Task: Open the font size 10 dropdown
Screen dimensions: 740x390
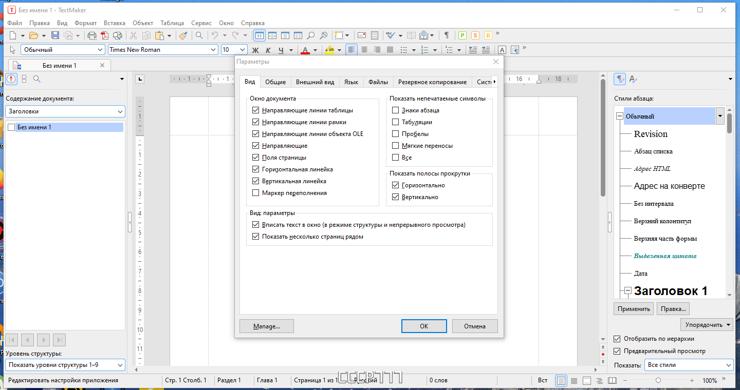Action: (243, 50)
